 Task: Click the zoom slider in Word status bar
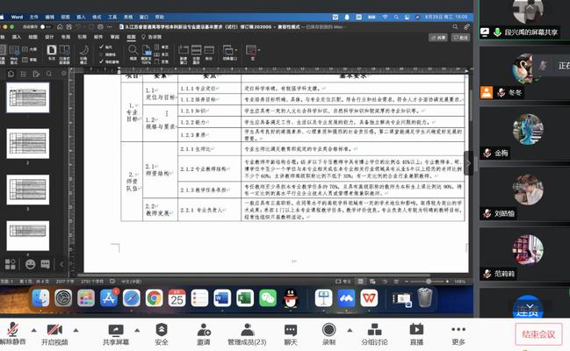(428, 281)
